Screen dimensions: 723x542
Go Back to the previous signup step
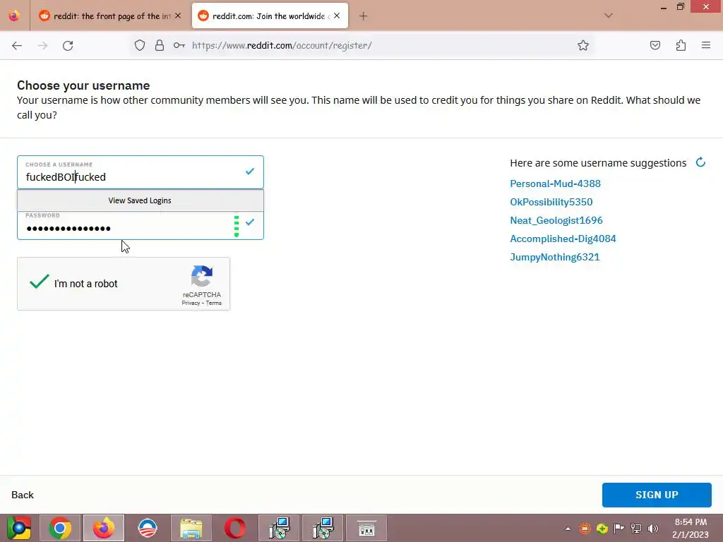[x=23, y=495]
